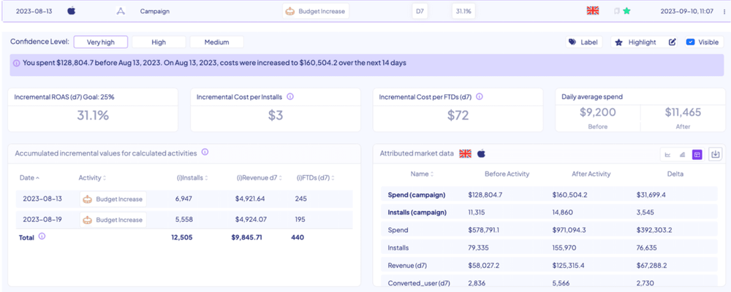Click the Label button
Image resolution: width=731 pixels, height=292 pixels.
tap(583, 42)
